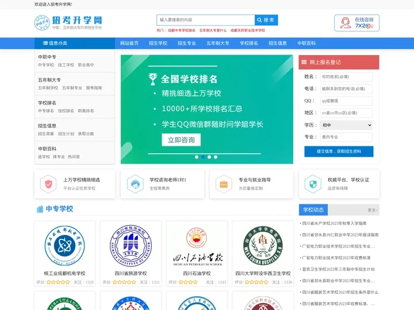Open 核工业成都机电学校 logo thumbnail
This screenshot has width=414, height=310.
[64, 246]
